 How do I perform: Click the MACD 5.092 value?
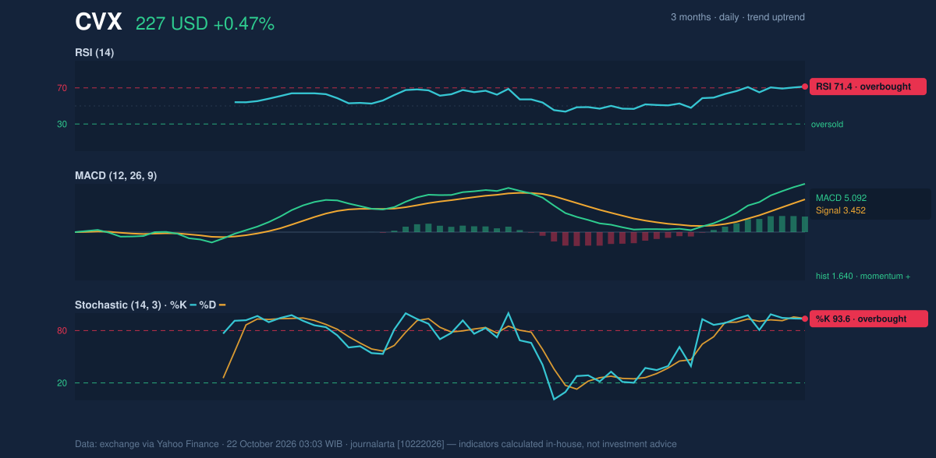(x=841, y=198)
